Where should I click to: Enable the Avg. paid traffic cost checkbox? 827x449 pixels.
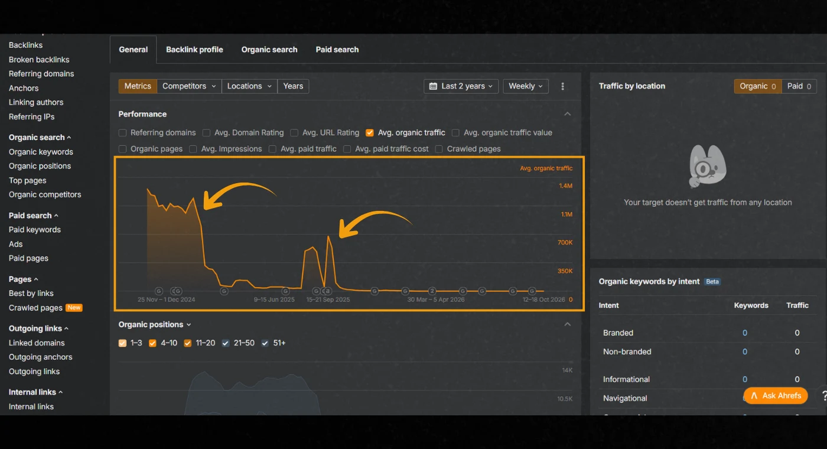[347, 149]
